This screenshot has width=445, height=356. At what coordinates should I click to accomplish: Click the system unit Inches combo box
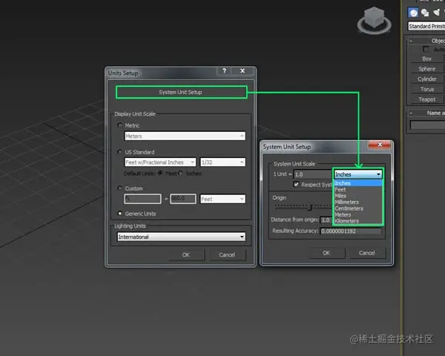358,174
